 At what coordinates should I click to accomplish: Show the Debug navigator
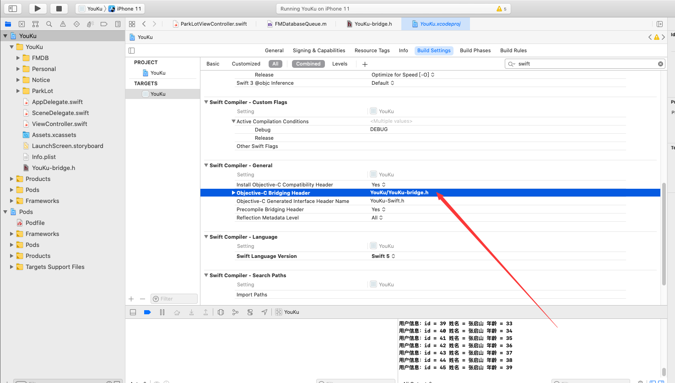coord(90,24)
